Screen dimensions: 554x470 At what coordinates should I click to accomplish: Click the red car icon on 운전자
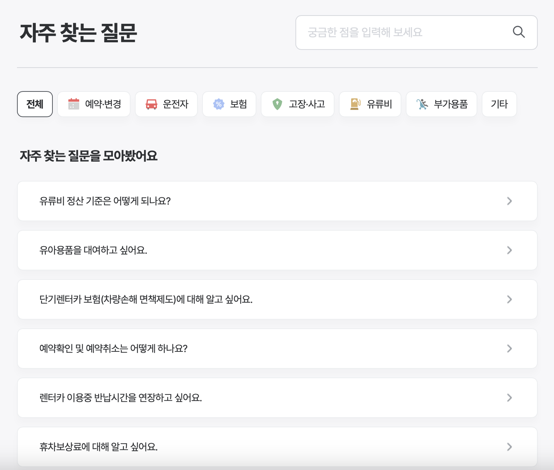152,104
